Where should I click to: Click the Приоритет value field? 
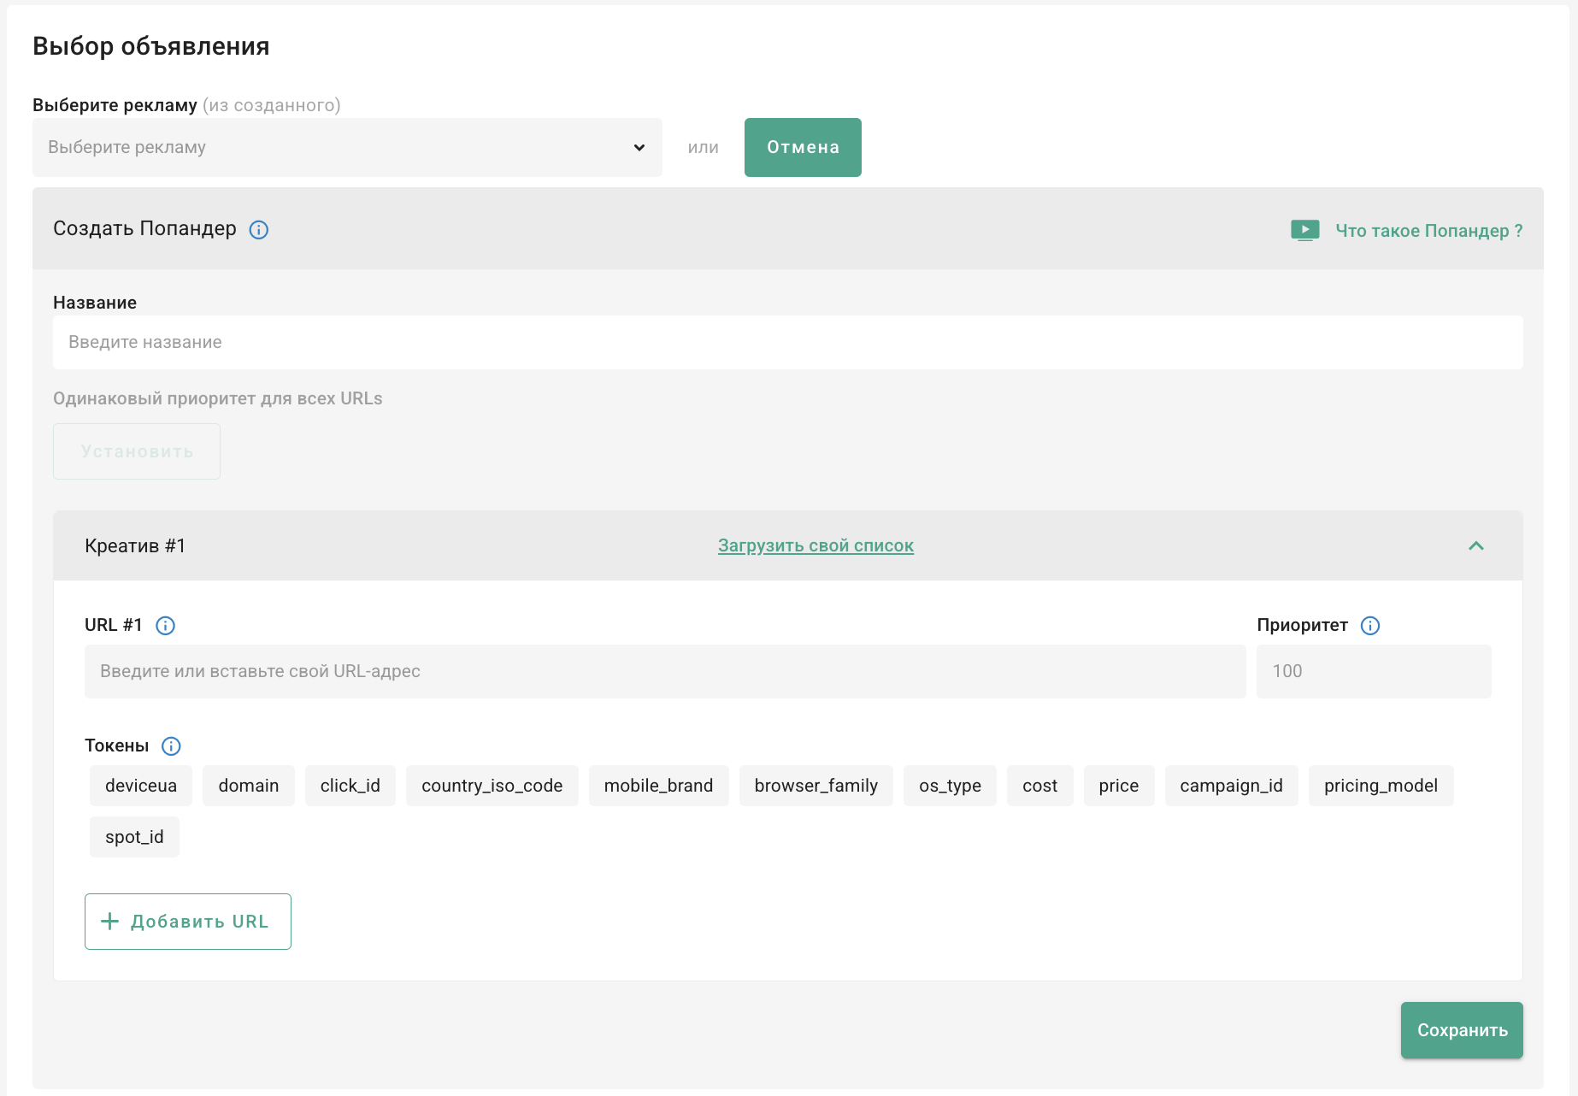click(x=1373, y=671)
